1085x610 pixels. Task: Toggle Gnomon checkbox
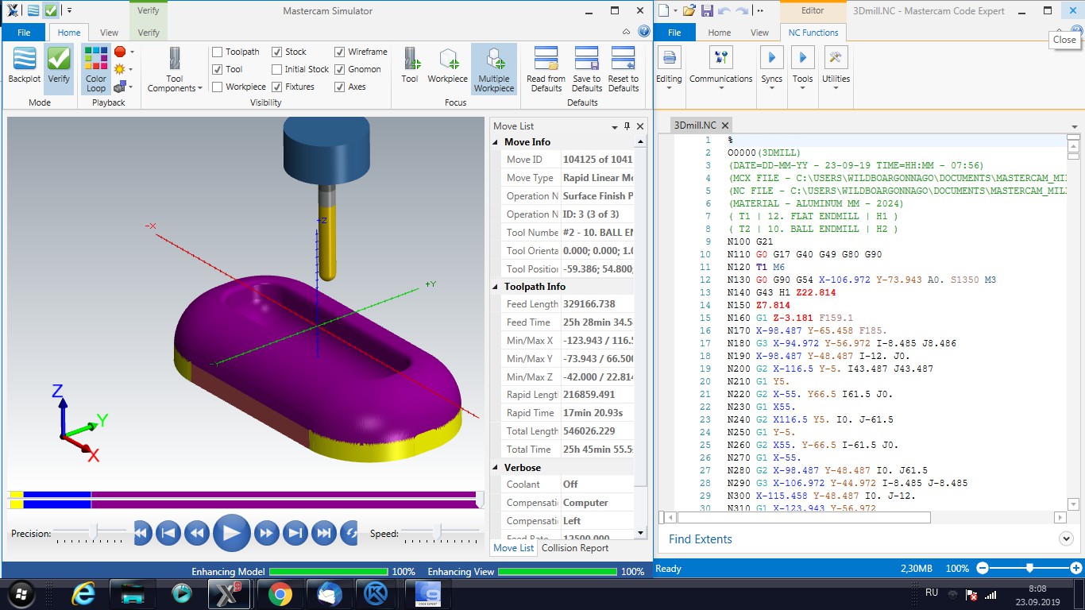coord(340,69)
